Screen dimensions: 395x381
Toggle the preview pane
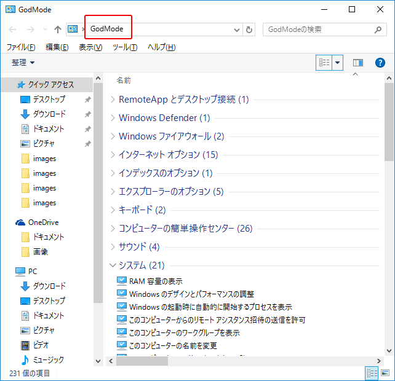click(x=357, y=63)
